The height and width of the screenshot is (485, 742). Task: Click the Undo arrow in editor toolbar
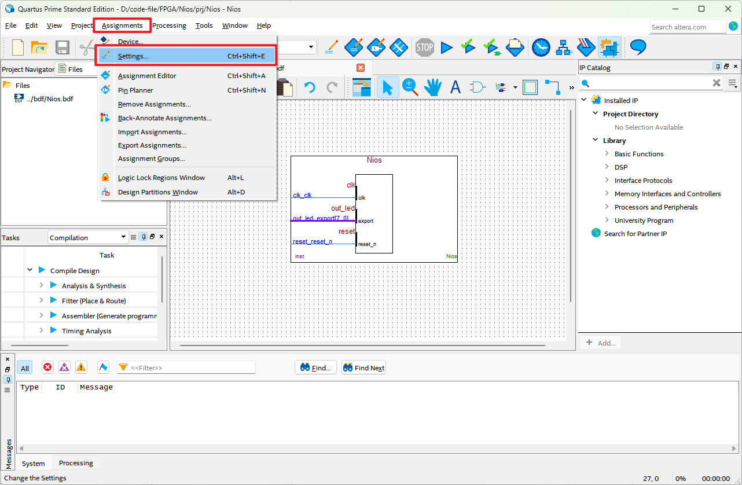(310, 87)
